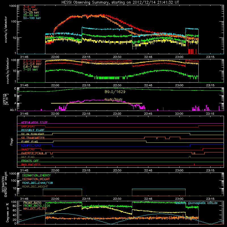Select the 12-25 keV legend label
The width and height of the screenshot is (227, 227).
(31, 12)
